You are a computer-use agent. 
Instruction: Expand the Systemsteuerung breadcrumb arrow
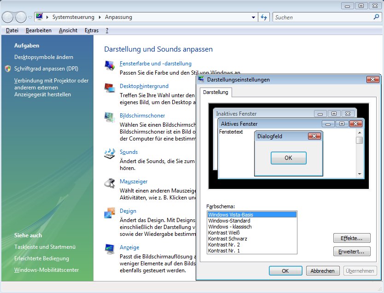[99, 18]
